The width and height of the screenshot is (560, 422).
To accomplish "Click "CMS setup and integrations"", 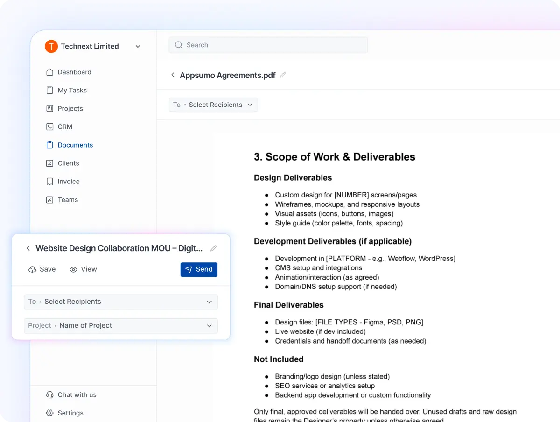I will point(319,268).
